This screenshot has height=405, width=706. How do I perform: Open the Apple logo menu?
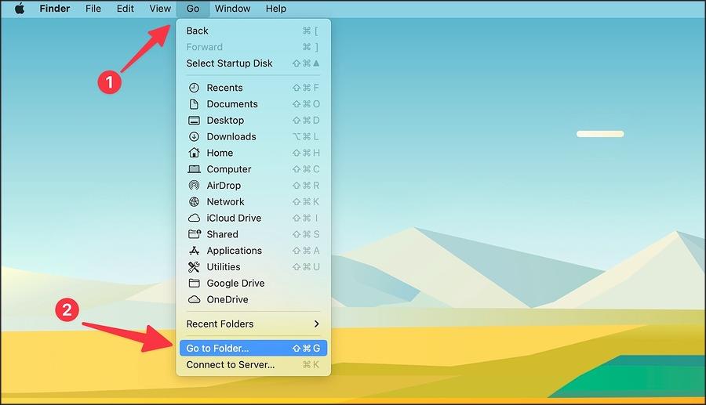[20, 9]
